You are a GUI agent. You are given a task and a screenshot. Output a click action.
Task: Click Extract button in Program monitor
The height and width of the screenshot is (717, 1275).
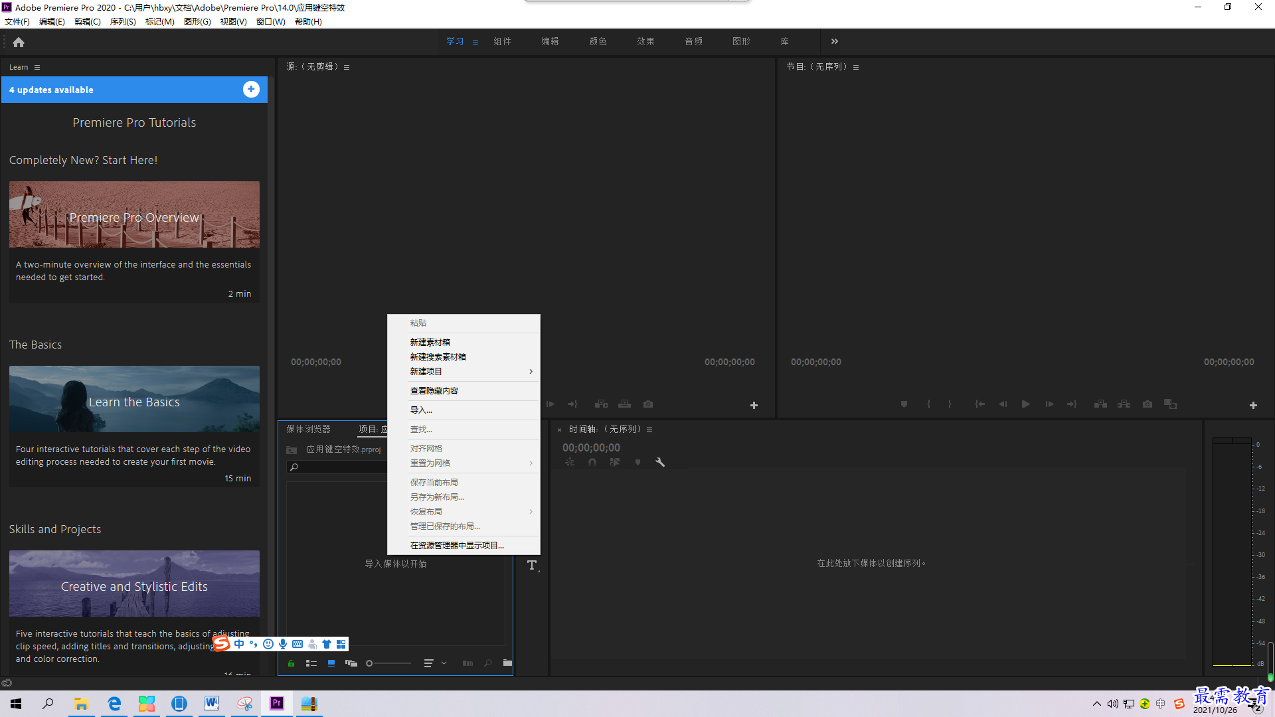1124,404
